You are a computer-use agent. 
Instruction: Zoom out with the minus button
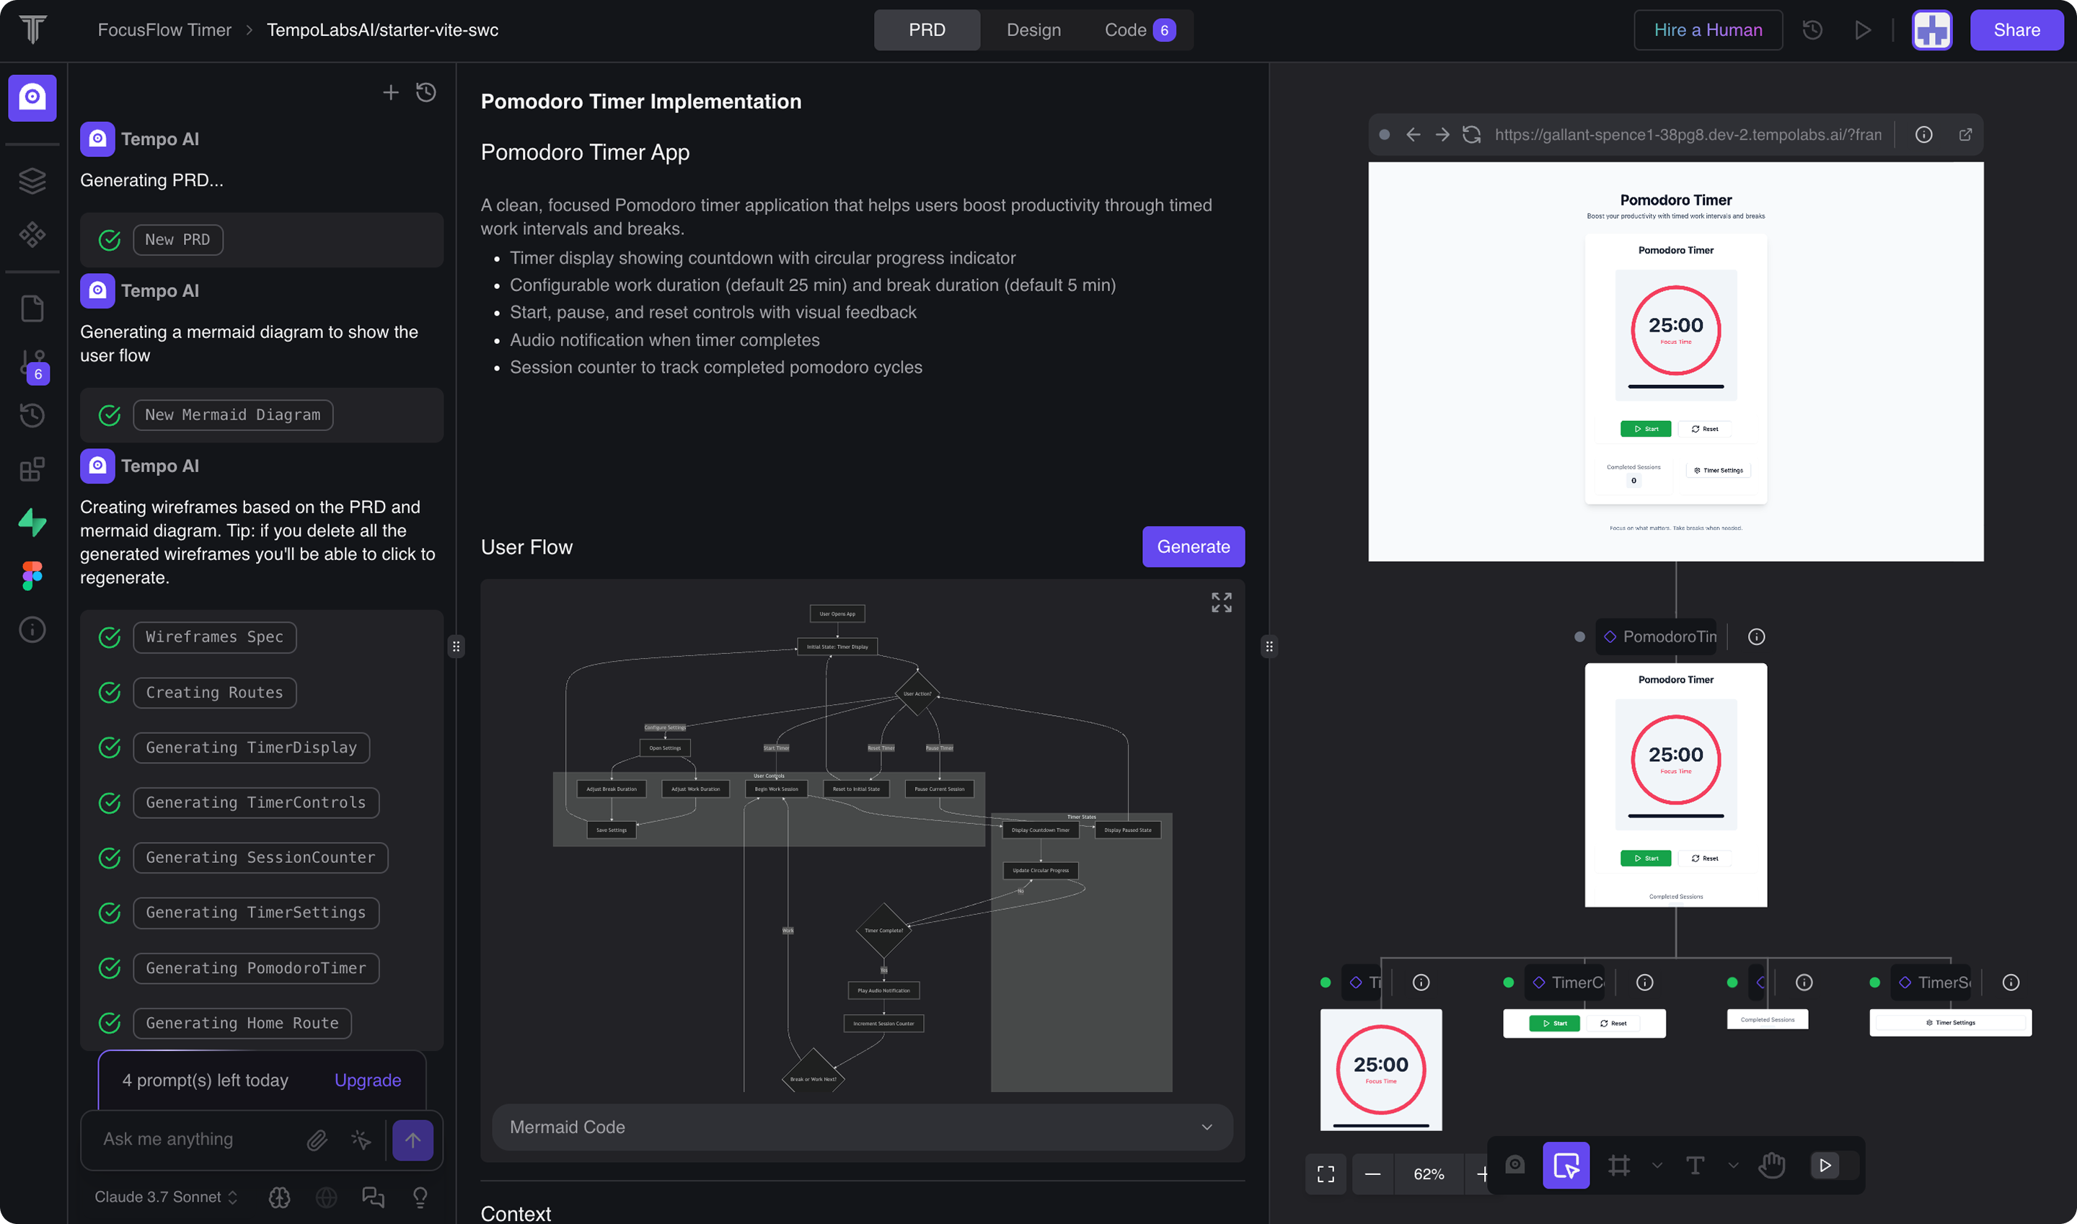(x=1372, y=1174)
